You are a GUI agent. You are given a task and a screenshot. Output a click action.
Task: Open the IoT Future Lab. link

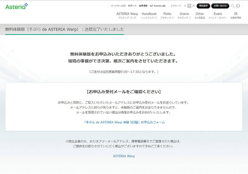(x=158, y=6)
